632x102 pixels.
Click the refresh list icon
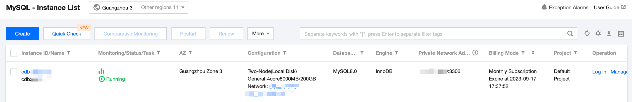[x=587, y=33]
